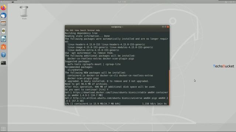
Task: Click the 'Get:1 https://download.docker.com' line
Action: tap(117, 94)
